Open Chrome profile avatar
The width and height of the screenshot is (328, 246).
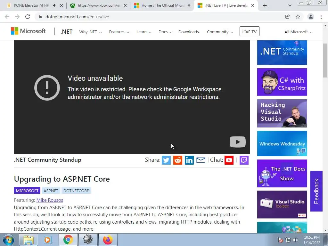[311, 17]
